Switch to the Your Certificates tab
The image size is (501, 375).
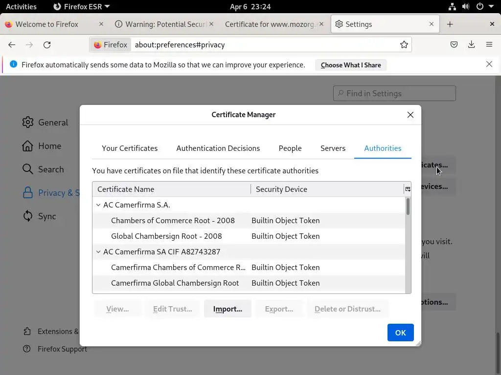click(x=130, y=148)
